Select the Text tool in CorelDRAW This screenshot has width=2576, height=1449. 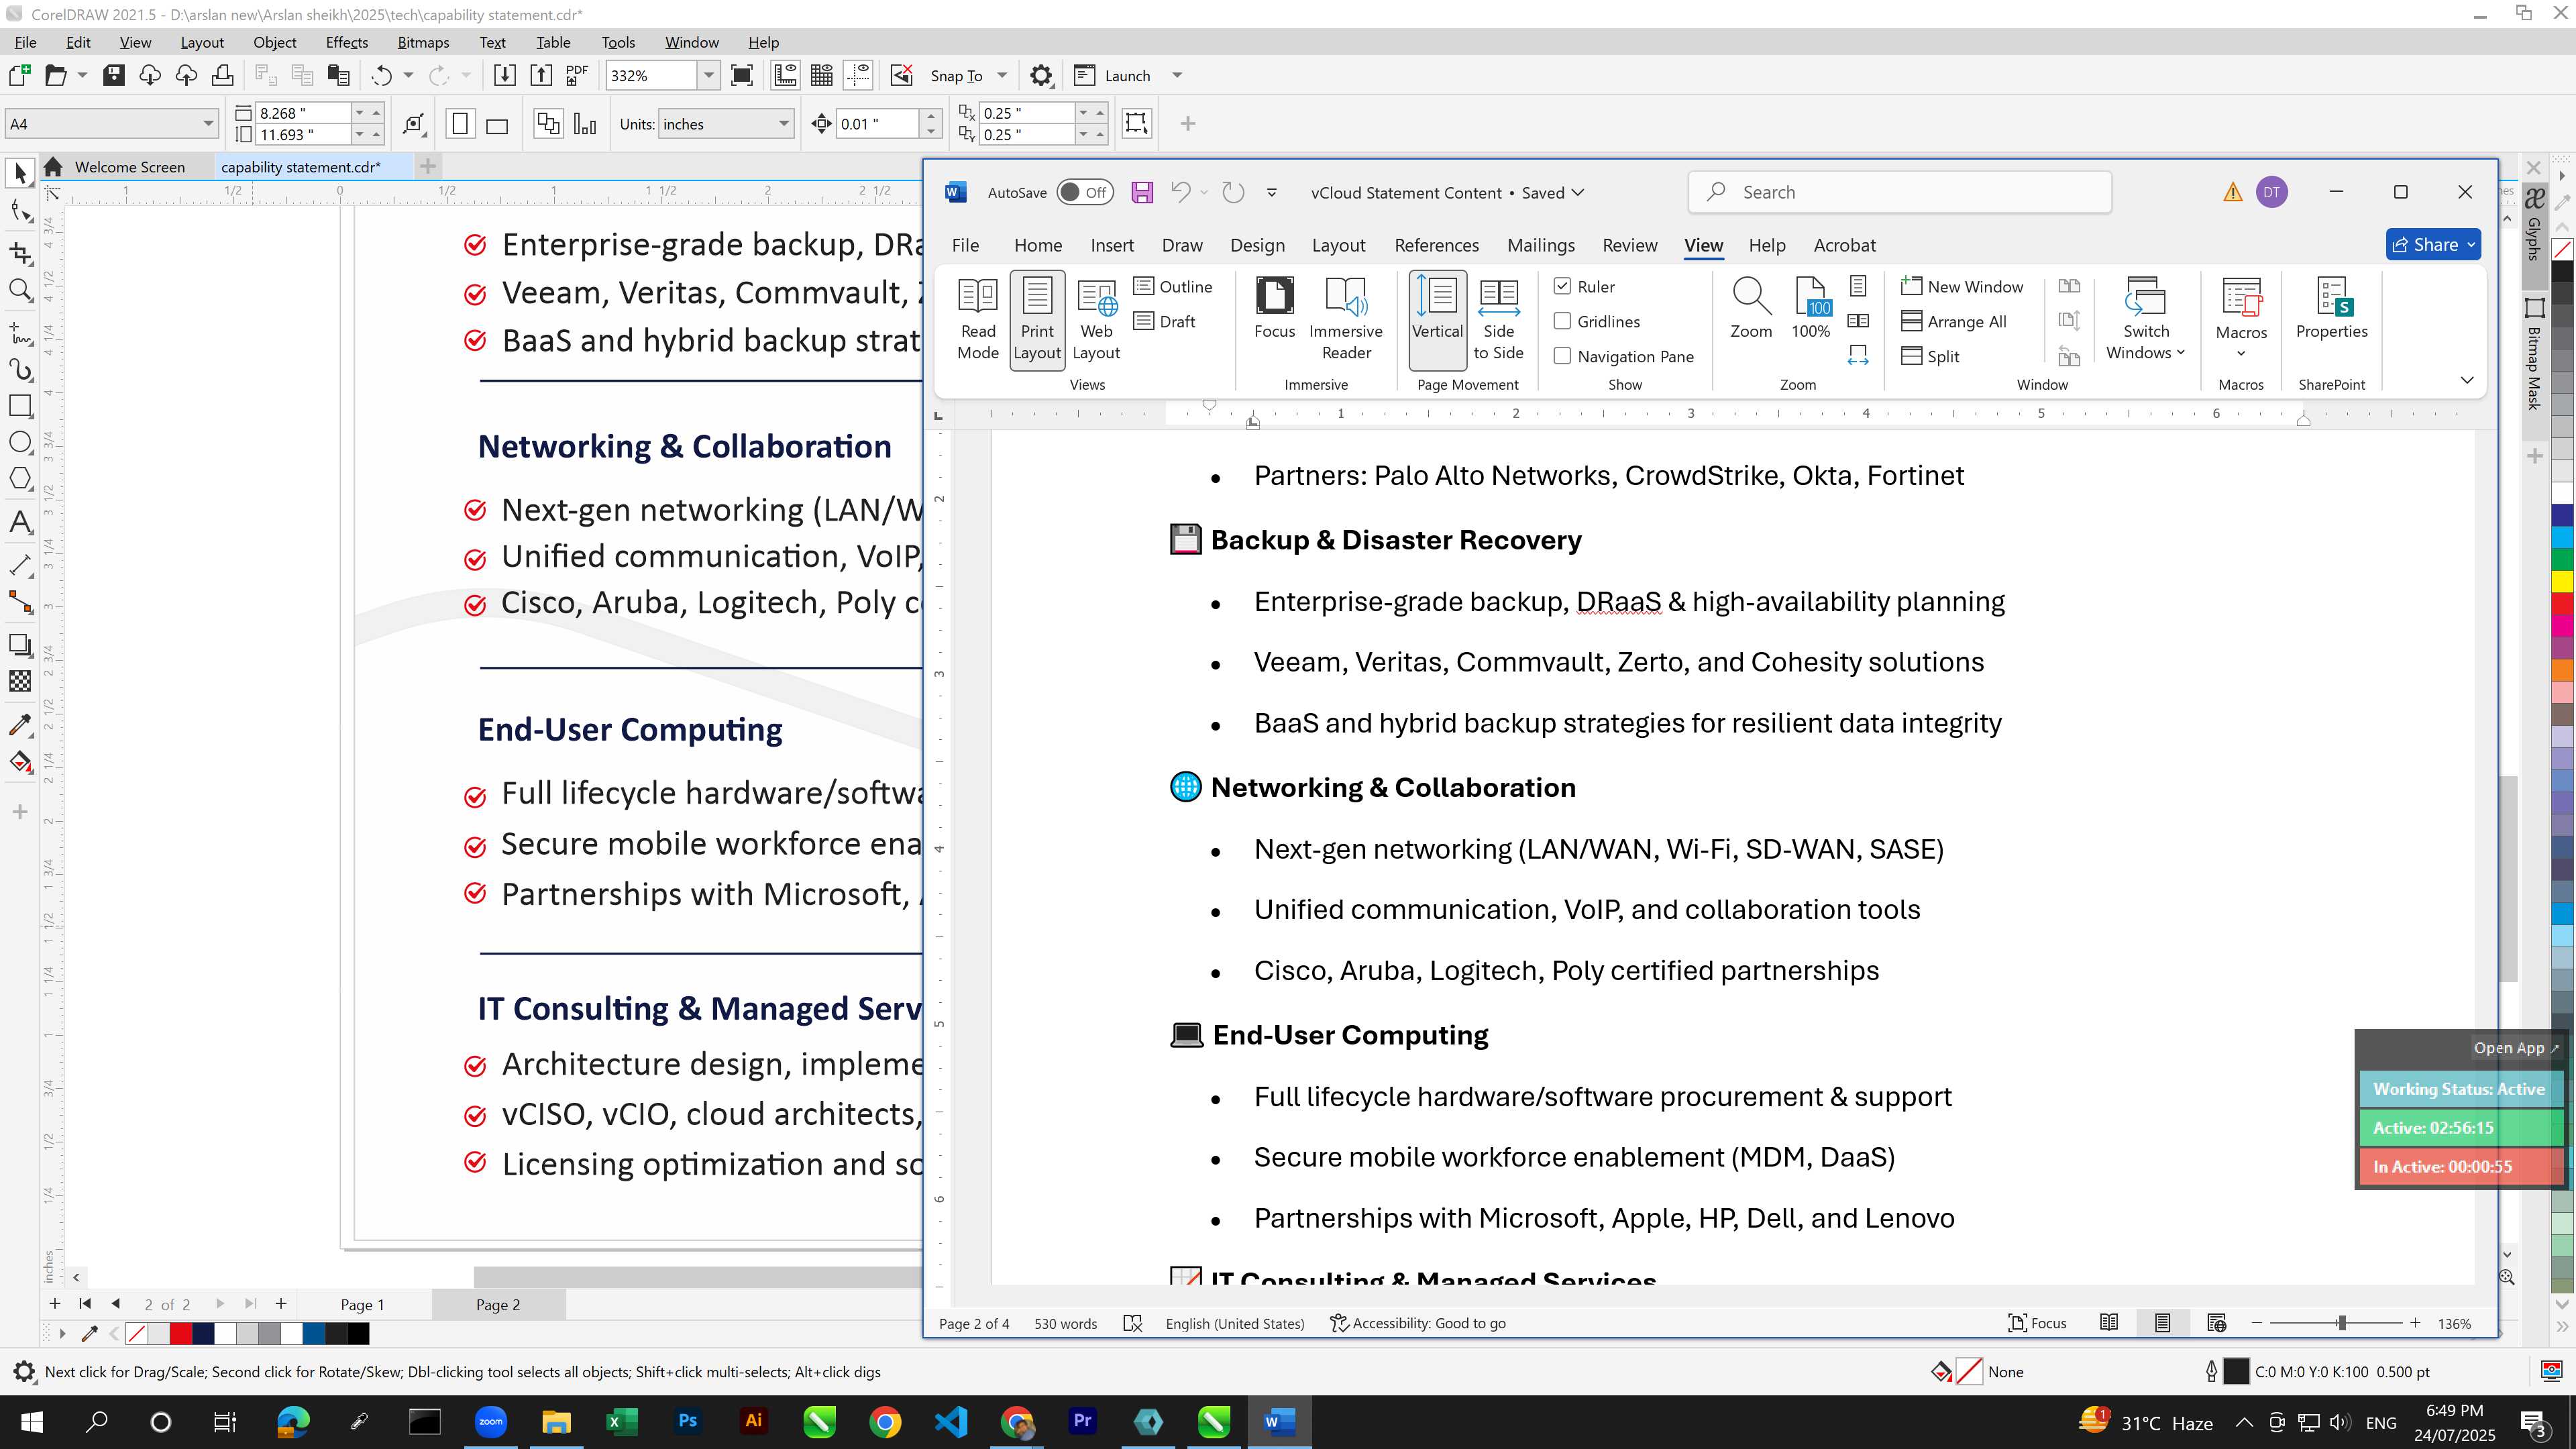[20, 522]
